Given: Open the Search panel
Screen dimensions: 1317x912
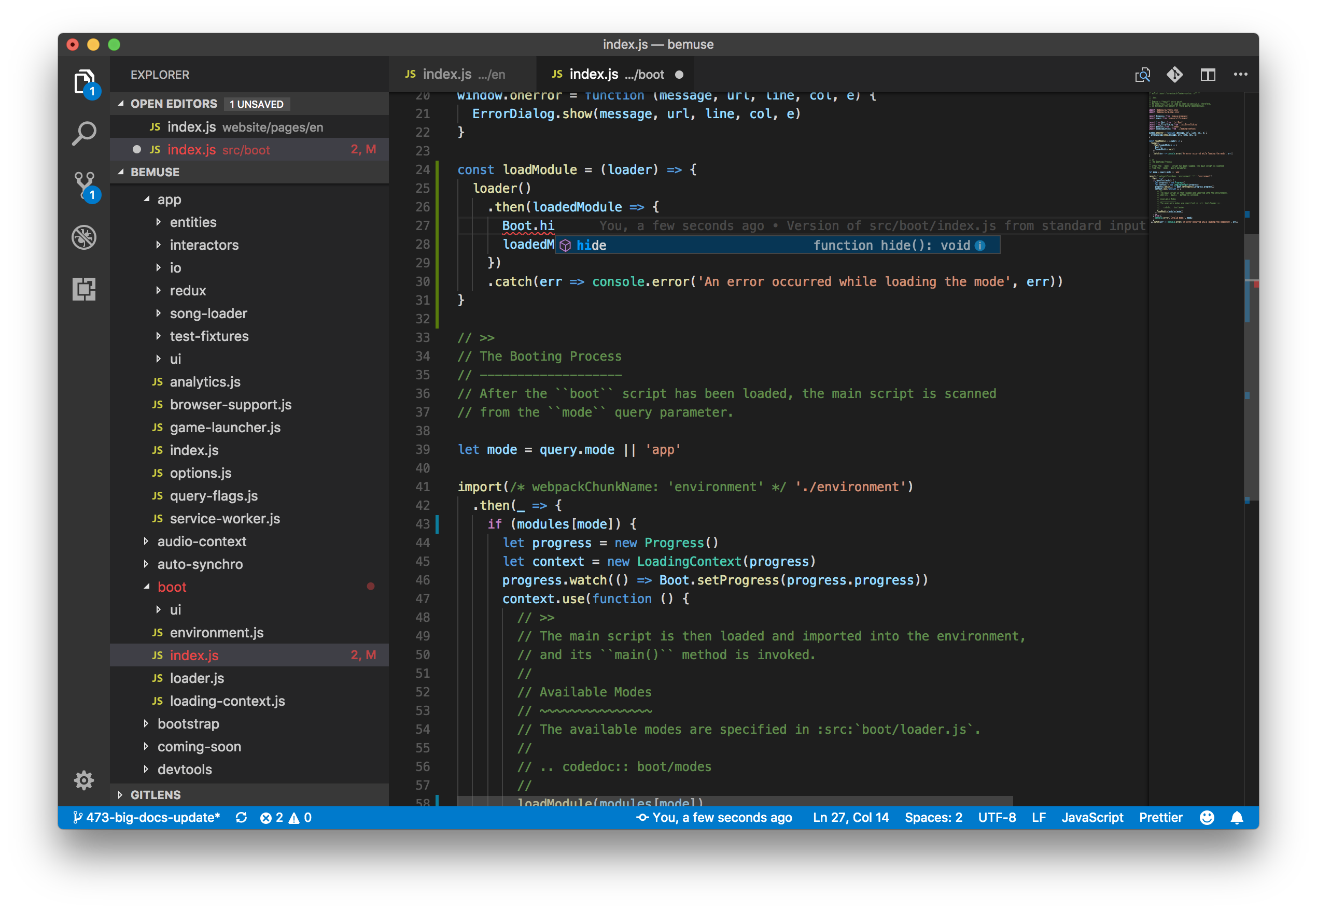Looking at the screenshot, I should tap(84, 133).
